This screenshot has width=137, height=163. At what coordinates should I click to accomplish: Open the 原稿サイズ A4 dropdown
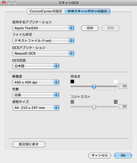[x=36, y=108]
